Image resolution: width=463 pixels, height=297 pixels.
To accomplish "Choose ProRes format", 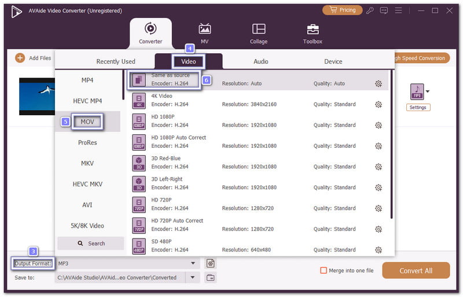I will point(87,142).
